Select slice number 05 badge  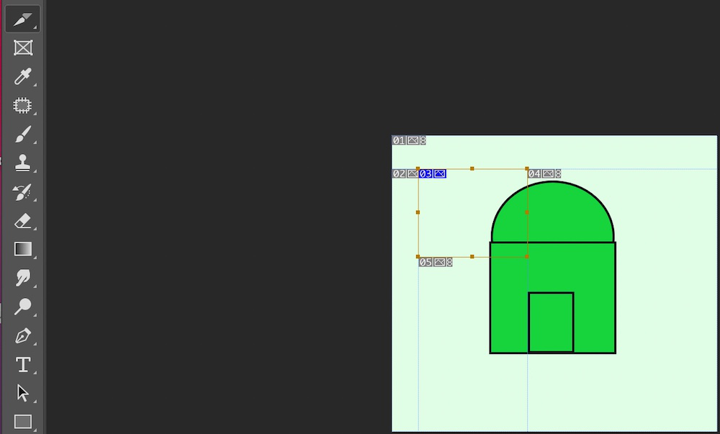click(426, 262)
